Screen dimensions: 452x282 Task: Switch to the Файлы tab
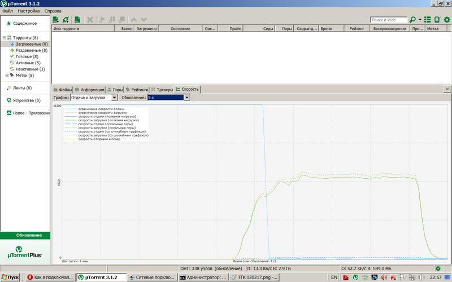coord(63,90)
